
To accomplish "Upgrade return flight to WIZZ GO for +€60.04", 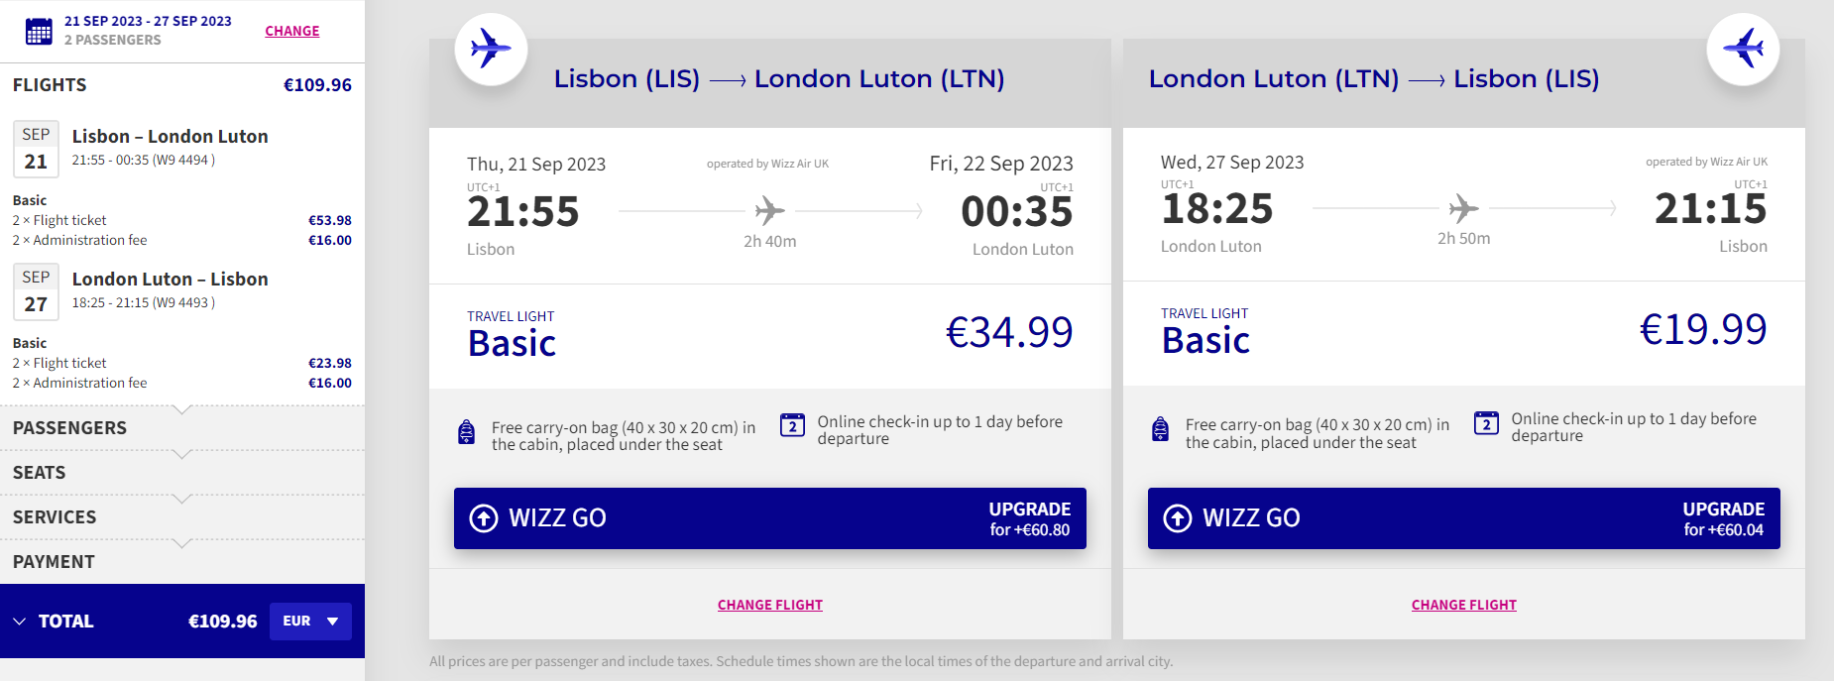I will pos(1464,518).
